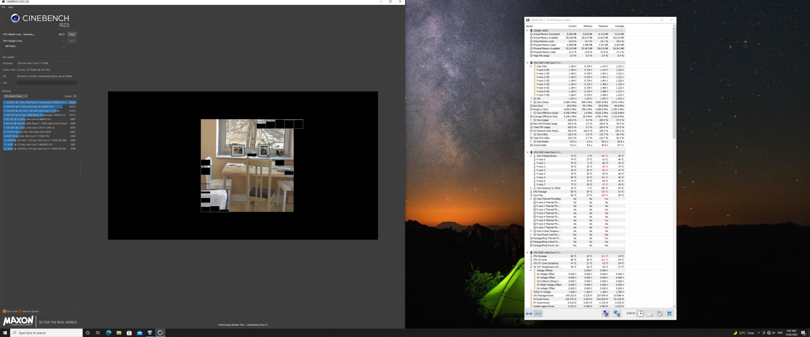The image size is (810, 337).
Task: Open the CPU (Multi Core) ranking dropdown
Action: 15,96
